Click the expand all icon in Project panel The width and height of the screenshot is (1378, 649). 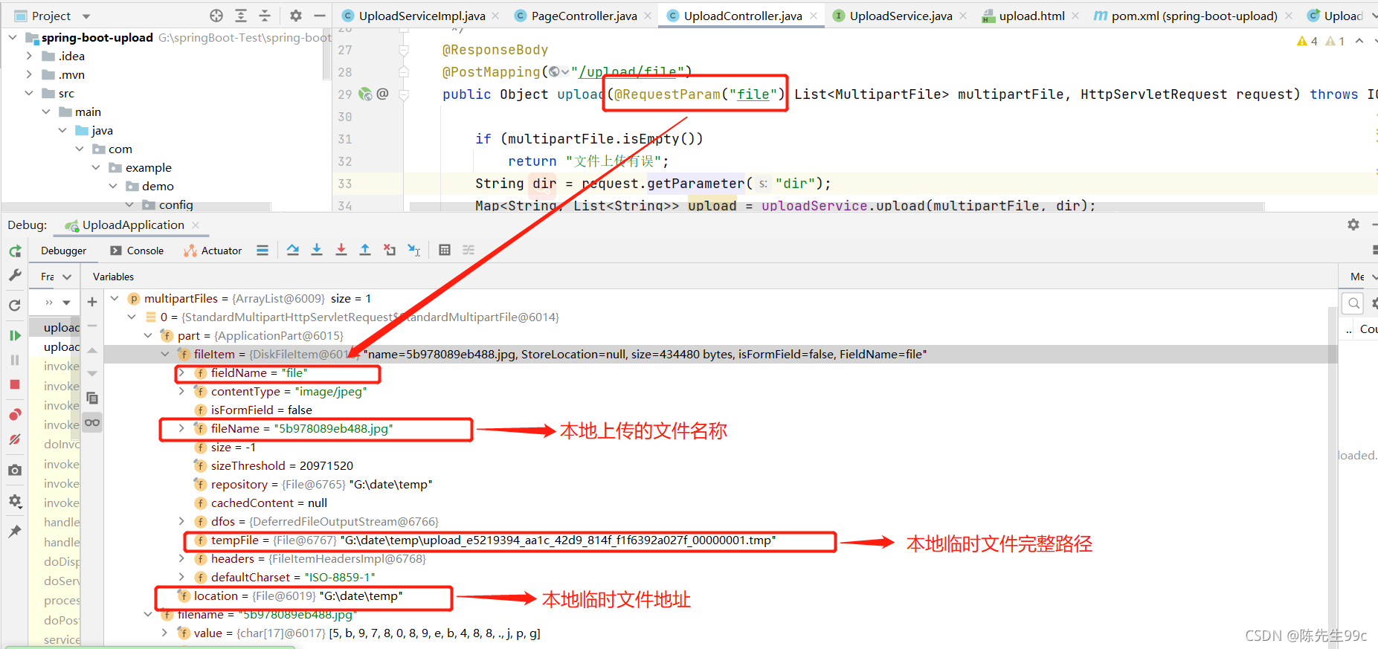pyautogui.click(x=241, y=16)
